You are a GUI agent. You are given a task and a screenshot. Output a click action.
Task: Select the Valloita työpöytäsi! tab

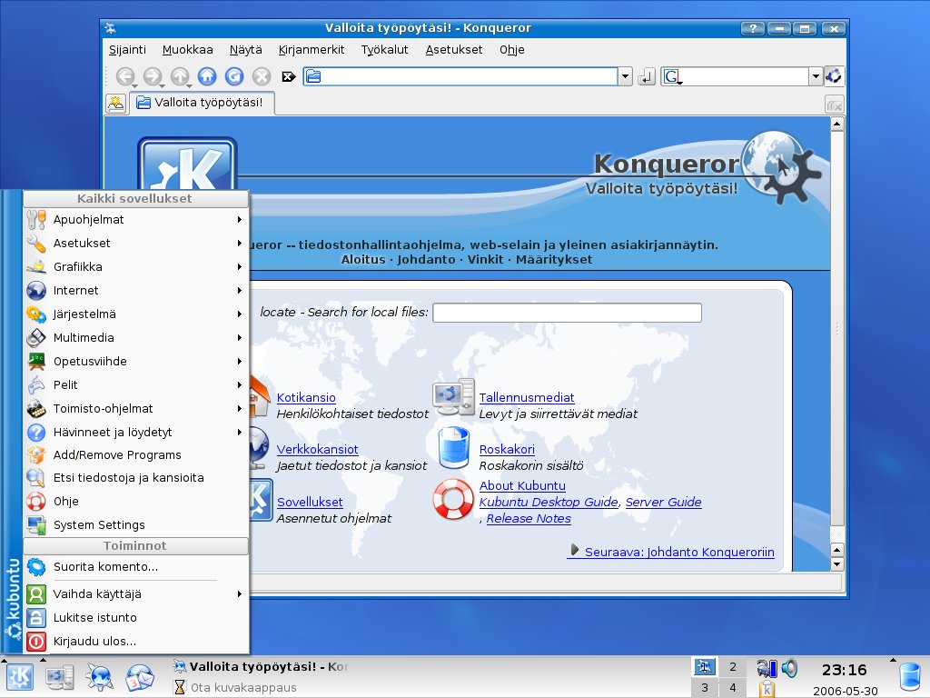click(201, 103)
